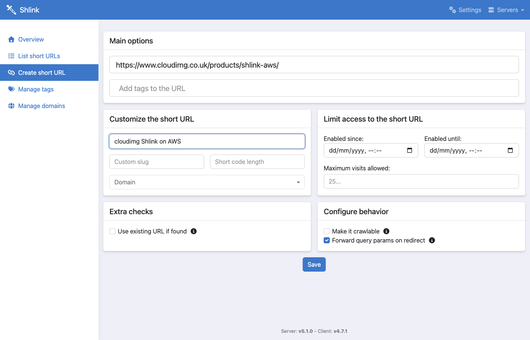Click the Overview home icon
The height and width of the screenshot is (340, 530).
(11, 39)
